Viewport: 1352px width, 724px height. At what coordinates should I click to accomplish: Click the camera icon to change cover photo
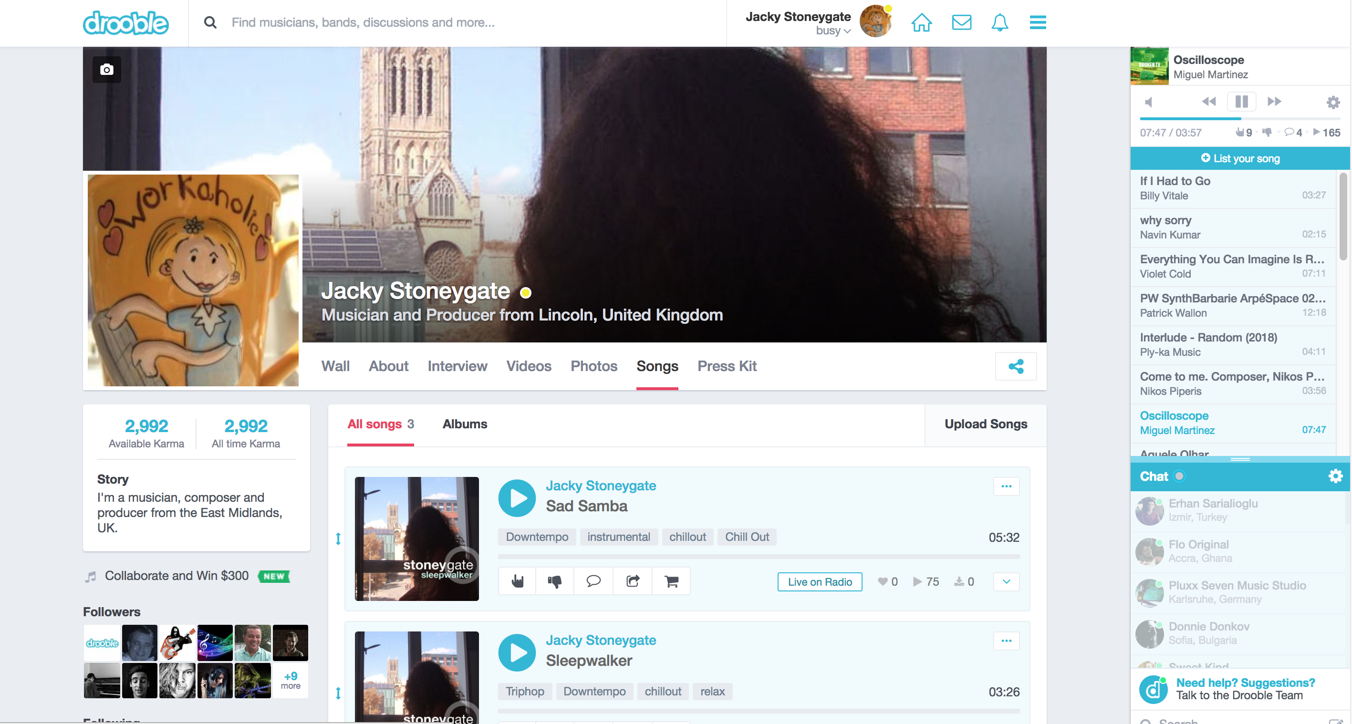pyautogui.click(x=106, y=69)
